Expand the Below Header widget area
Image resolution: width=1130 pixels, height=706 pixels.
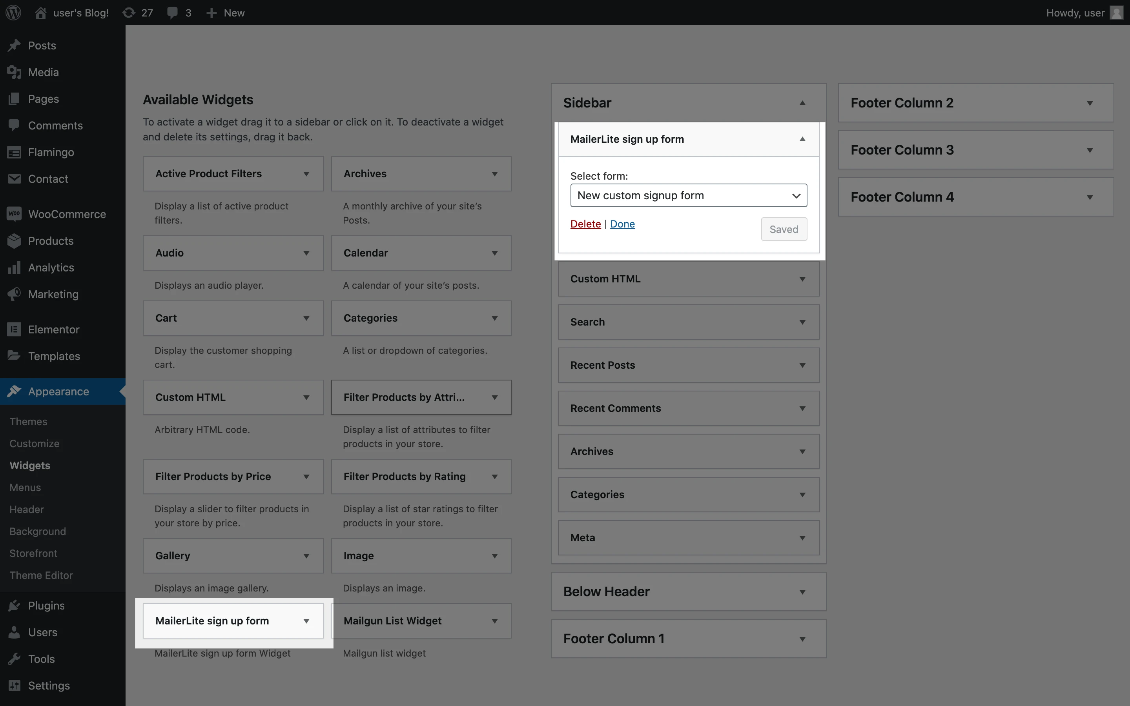[x=802, y=591]
